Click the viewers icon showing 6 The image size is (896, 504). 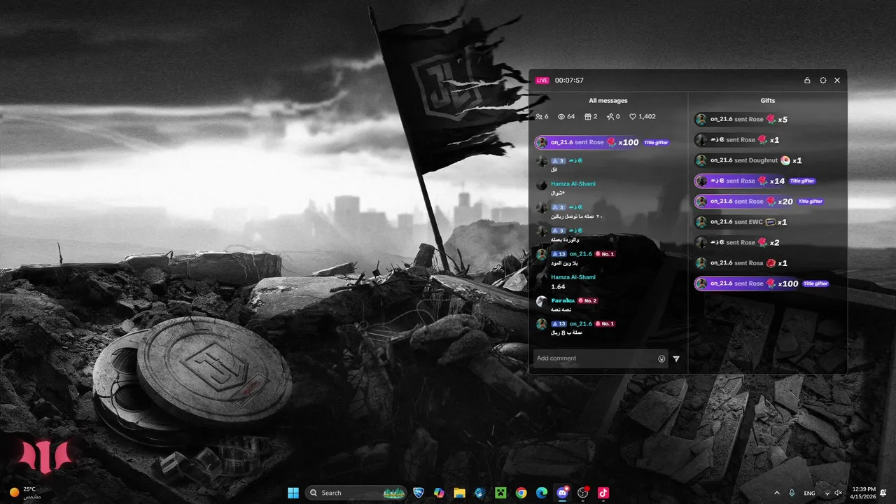539,117
